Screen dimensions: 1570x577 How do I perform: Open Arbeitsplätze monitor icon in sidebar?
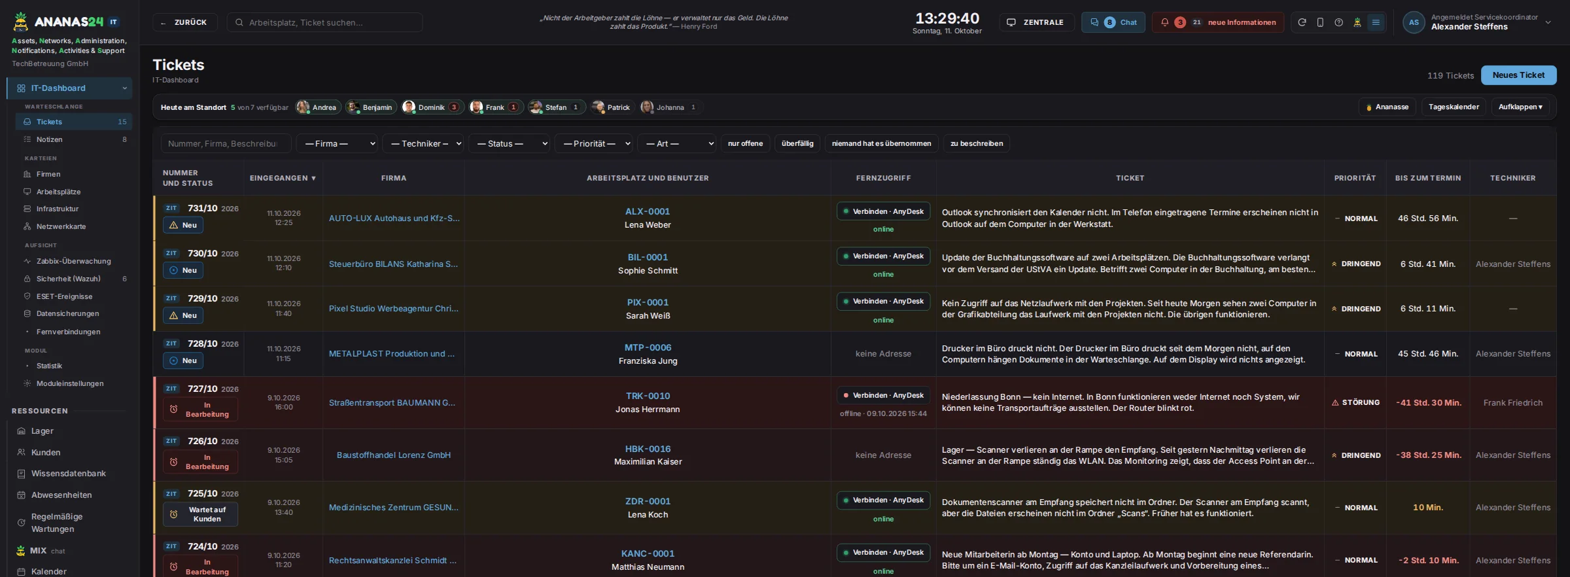coord(27,192)
